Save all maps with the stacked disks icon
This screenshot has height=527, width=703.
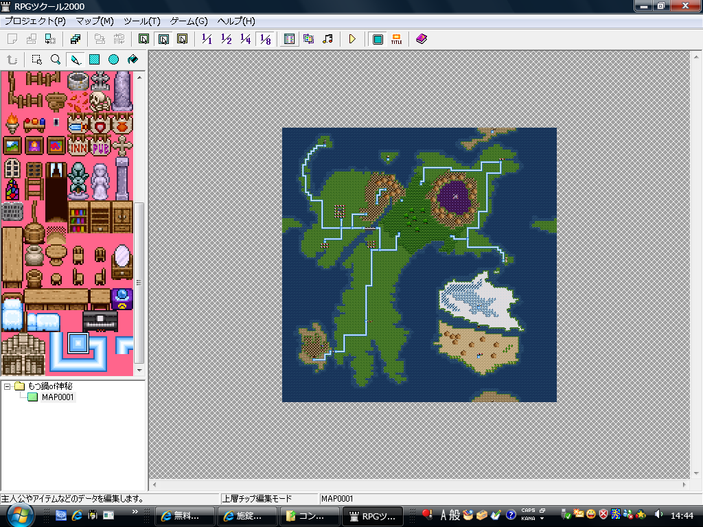76,39
